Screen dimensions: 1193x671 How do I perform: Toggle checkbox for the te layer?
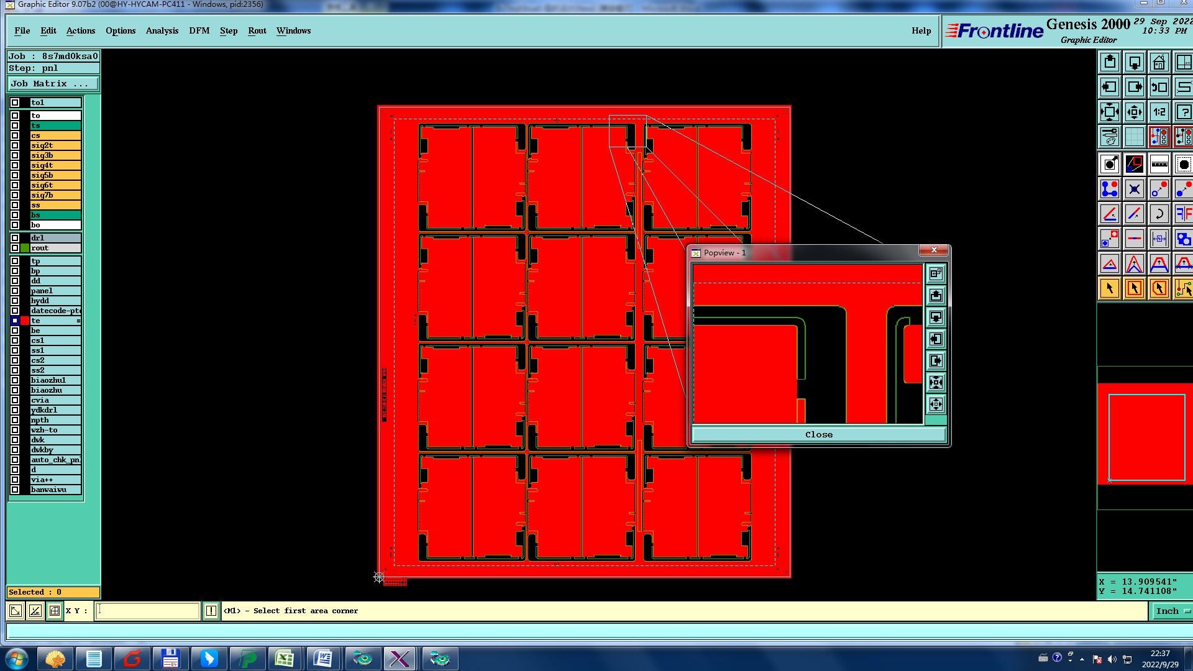pyautogui.click(x=15, y=321)
